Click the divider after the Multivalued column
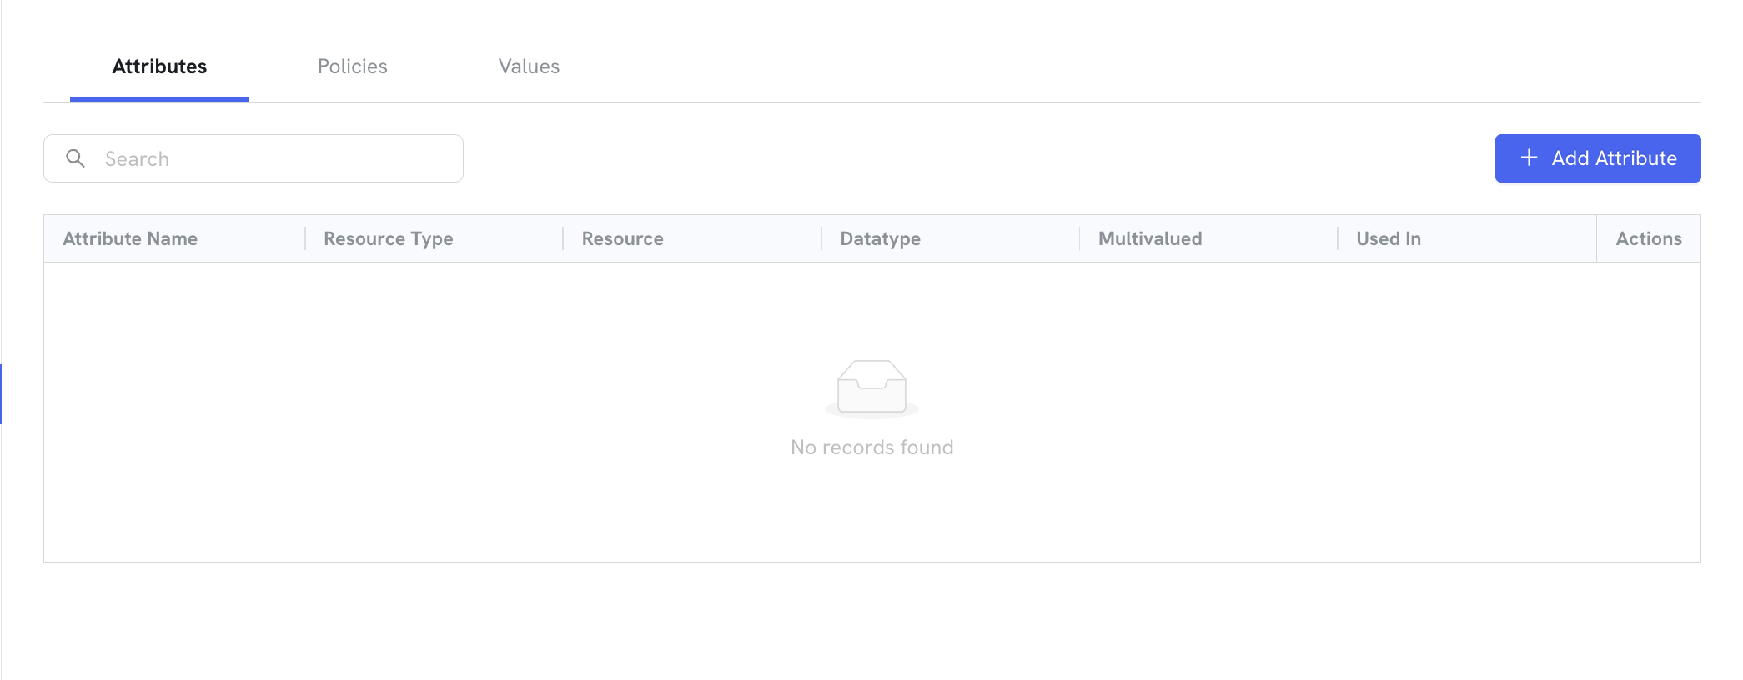1743x680 pixels. [x=1338, y=238]
